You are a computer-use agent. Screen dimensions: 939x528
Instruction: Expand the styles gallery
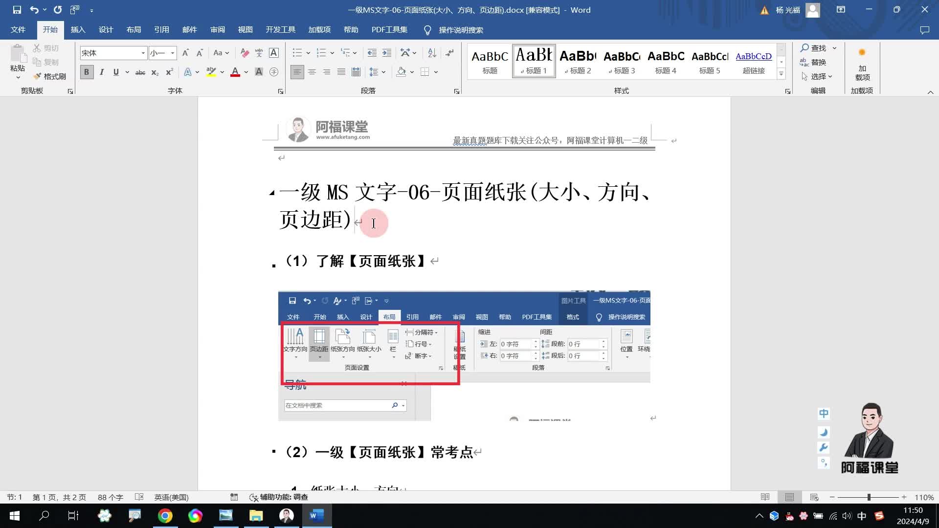tap(781, 74)
